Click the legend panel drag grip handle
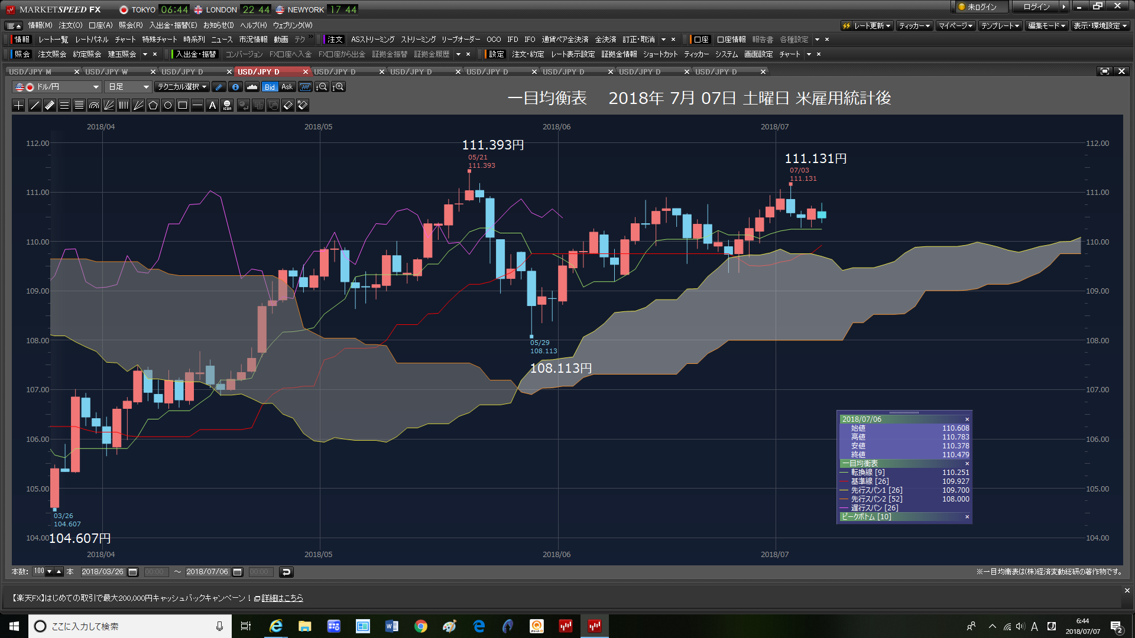1135x638 pixels. [904, 413]
